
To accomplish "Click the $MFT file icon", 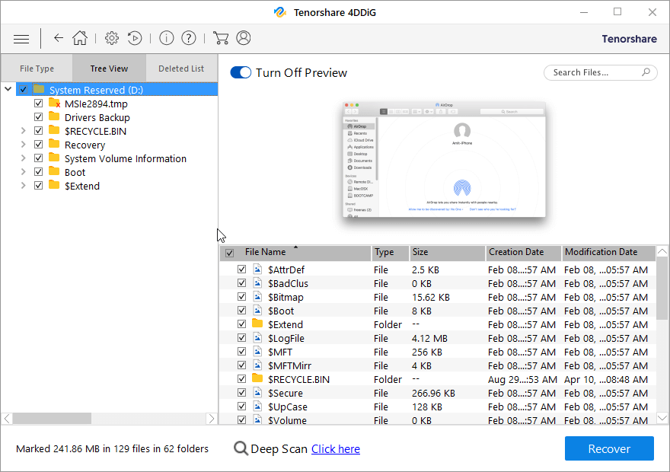I will point(257,352).
